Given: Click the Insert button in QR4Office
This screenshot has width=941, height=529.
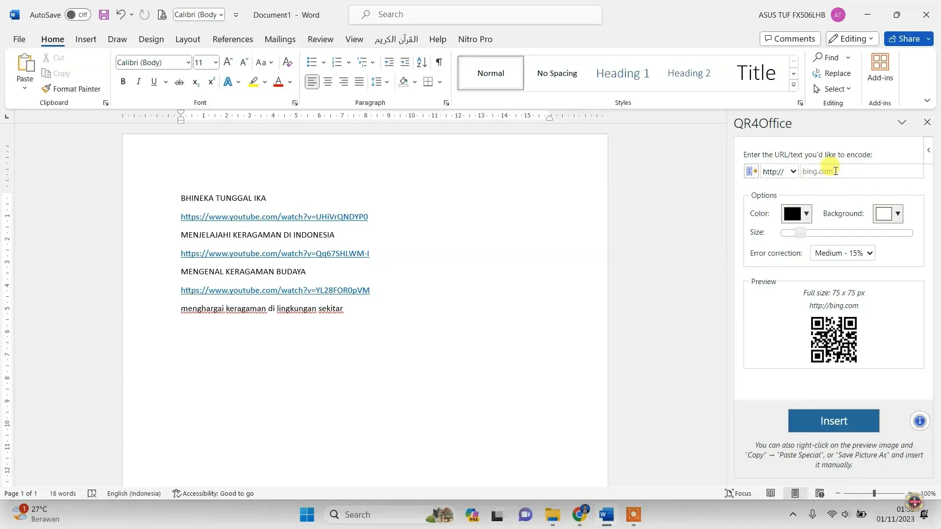Looking at the screenshot, I should pyautogui.click(x=834, y=421).
